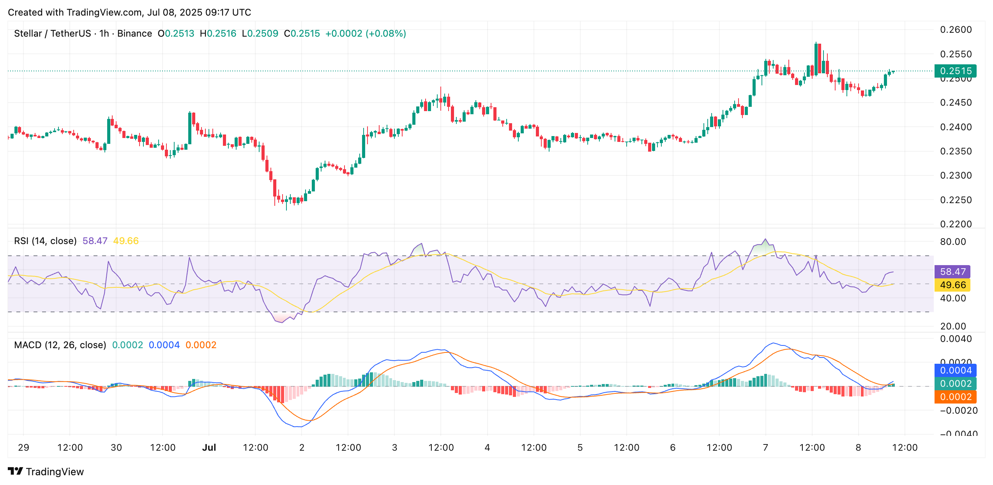Click the TradingView wordmark beside the logo
993x485 pixels.
(55, 472)
